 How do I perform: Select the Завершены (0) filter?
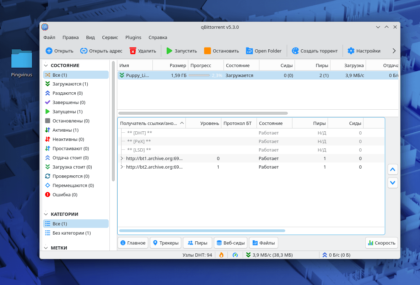76,103
